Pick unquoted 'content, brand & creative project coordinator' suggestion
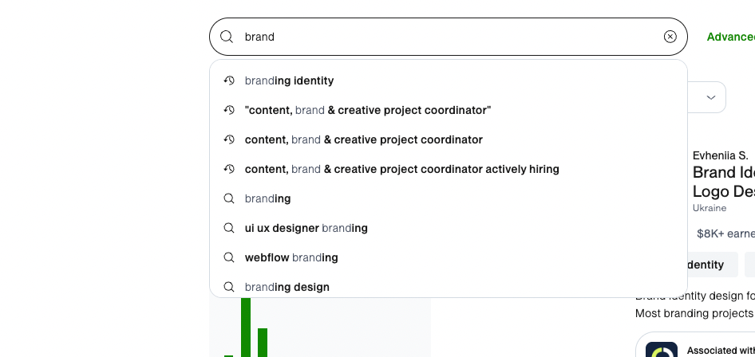The width and height of the screenshot is (755, 357). [449, 139]
